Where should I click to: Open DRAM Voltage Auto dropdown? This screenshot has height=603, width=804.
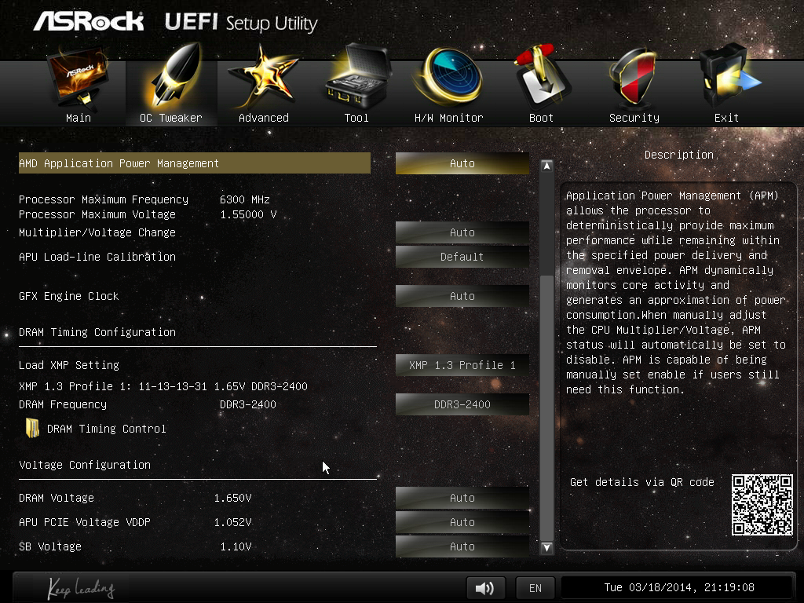click(462, 498)
